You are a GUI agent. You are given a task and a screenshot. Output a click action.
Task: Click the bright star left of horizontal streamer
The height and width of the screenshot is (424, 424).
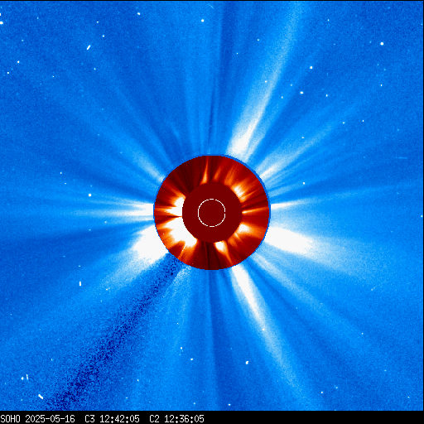click(90, 195)
